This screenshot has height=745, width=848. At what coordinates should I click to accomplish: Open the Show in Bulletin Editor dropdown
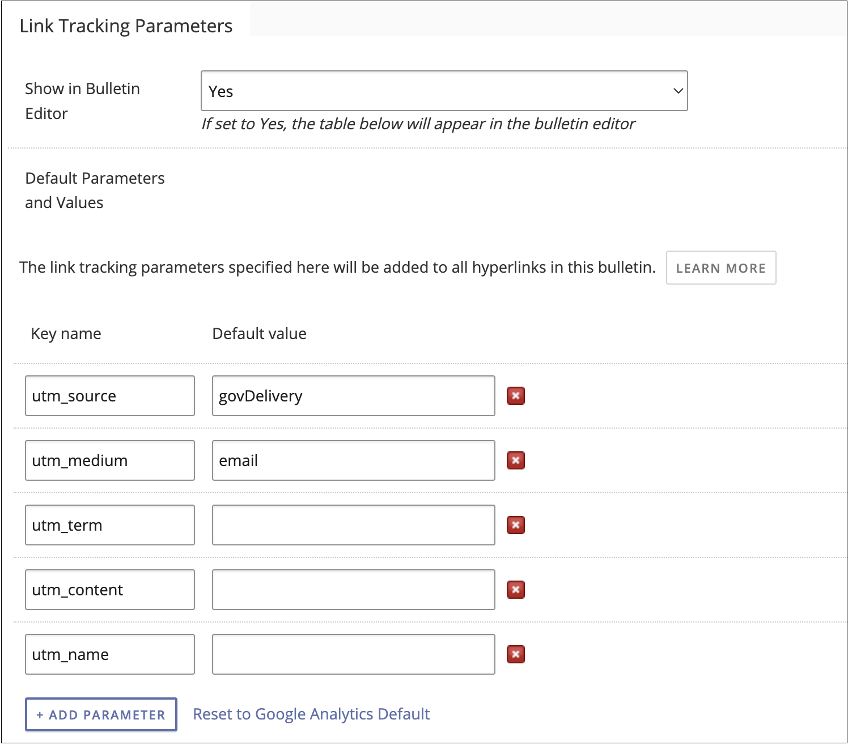(444, 91)
